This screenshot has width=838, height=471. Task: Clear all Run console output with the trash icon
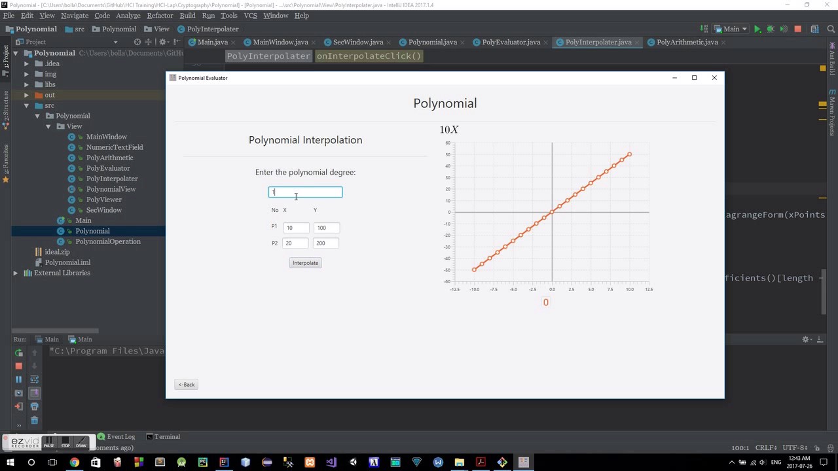point(34,421)
